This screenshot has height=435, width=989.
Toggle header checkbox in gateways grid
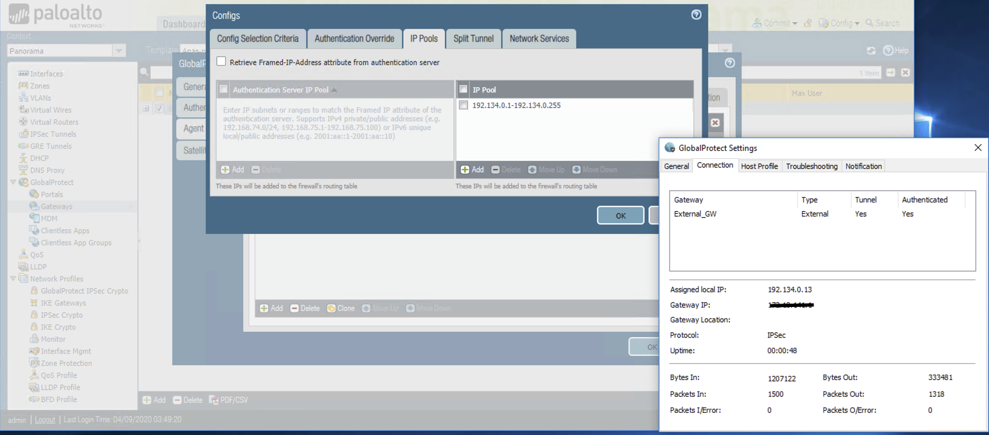pyautogui.click(x=159, y=92)
